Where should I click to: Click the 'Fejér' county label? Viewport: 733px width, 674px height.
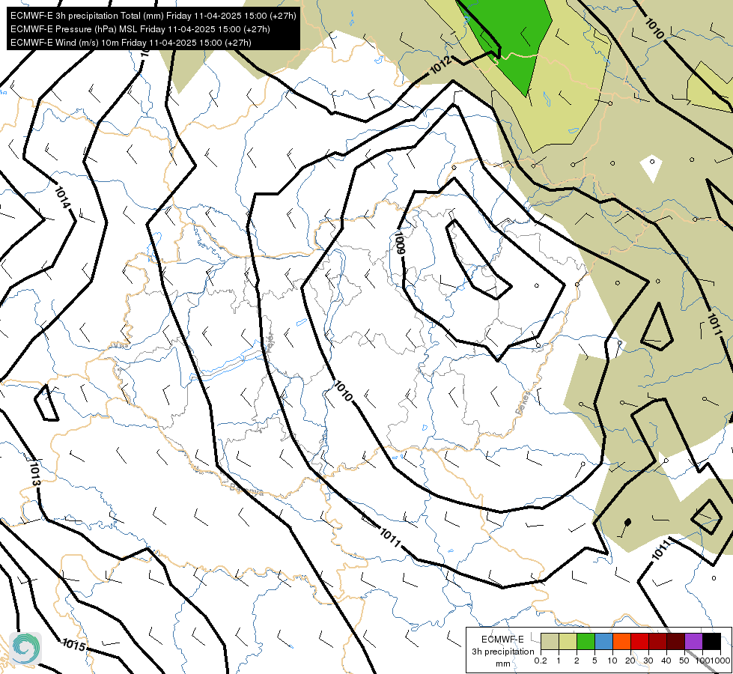click(x=270, y=343)
